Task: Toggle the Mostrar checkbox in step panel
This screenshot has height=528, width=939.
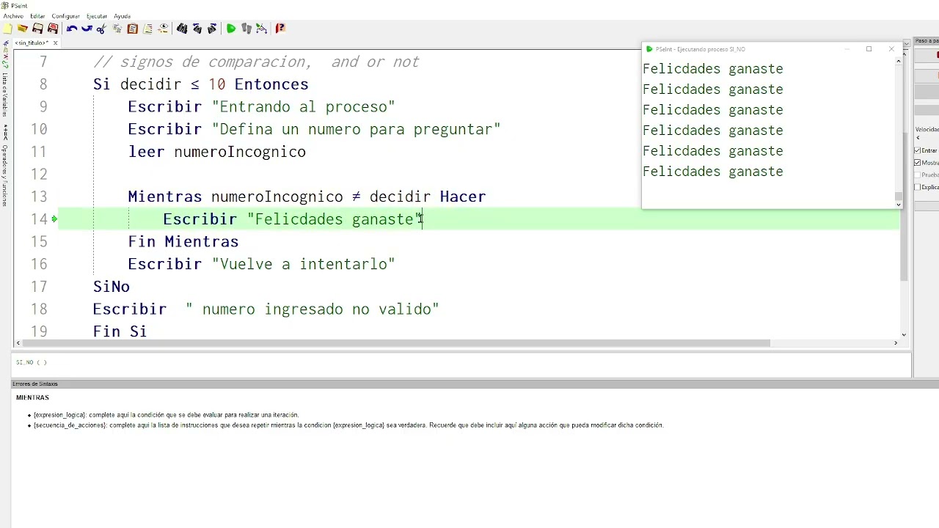Action: click(x=918, y=163)
